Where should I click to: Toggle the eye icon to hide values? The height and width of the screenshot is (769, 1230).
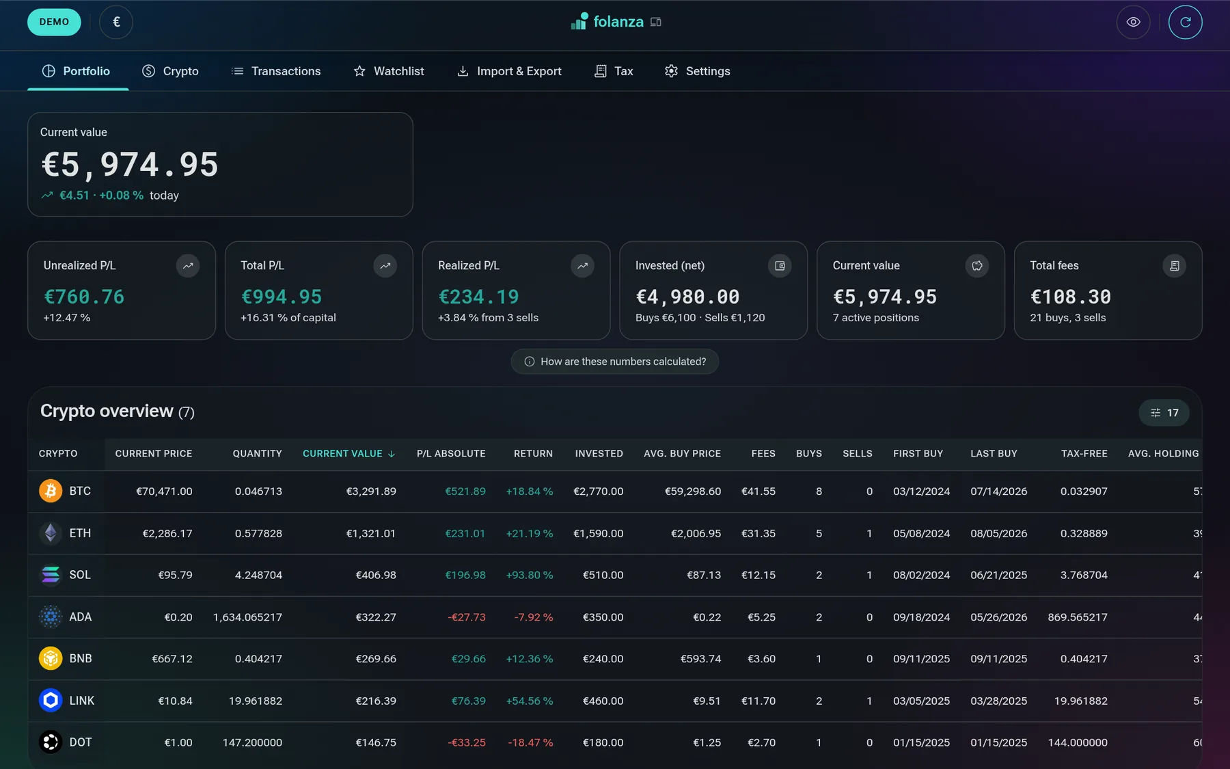1133,22
